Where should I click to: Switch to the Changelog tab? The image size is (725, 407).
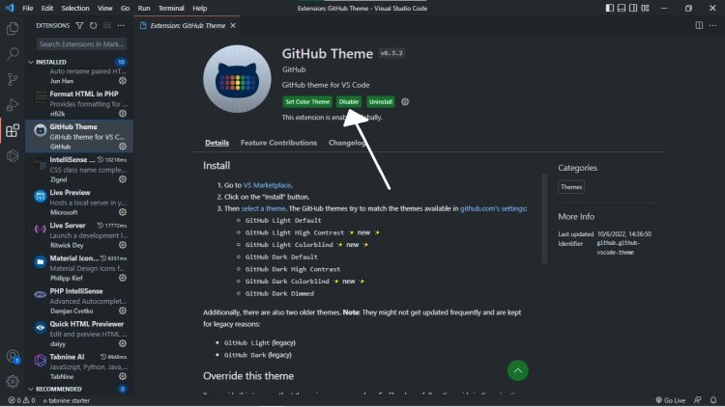(x=347, y=143)
